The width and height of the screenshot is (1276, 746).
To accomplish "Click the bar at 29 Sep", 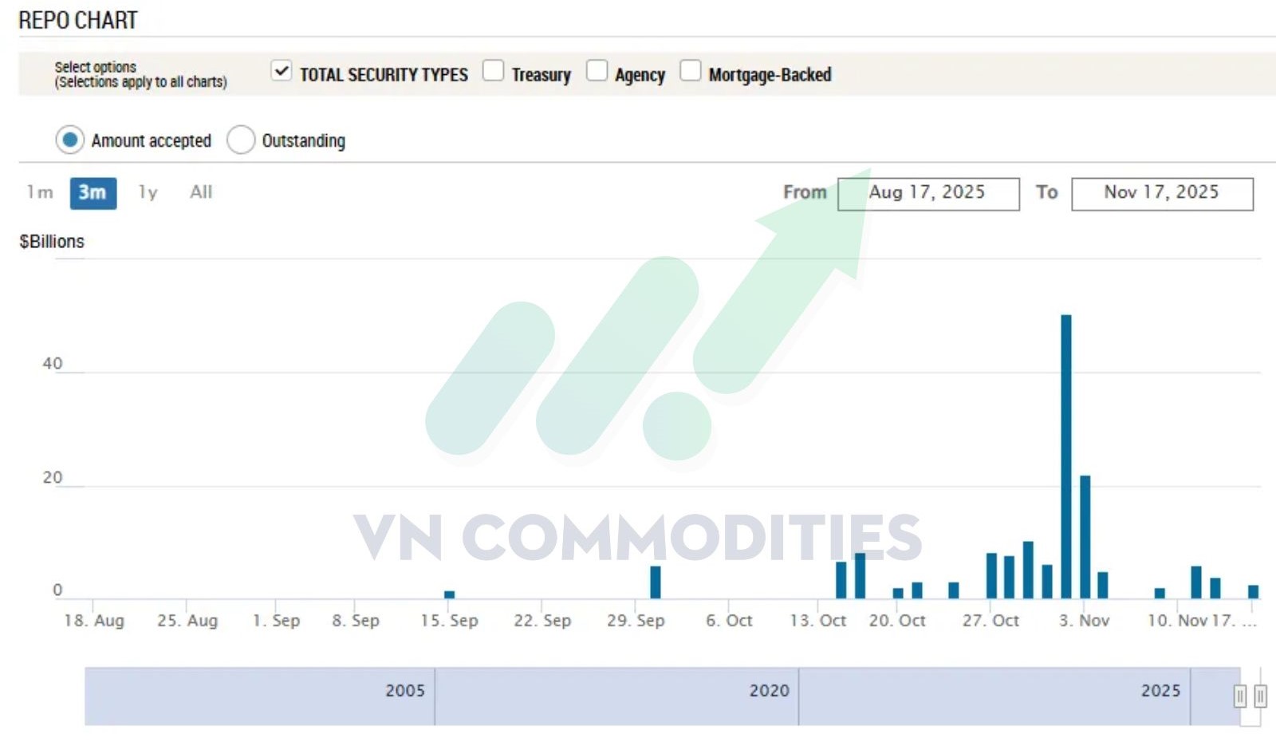I will 656,582.
